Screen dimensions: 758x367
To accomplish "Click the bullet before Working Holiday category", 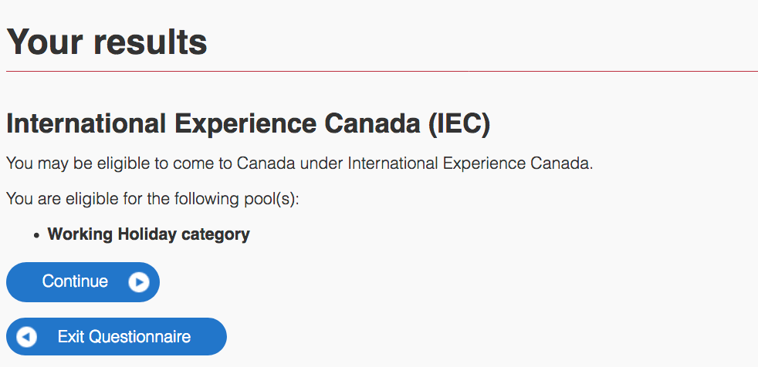I will click(36, 235).
